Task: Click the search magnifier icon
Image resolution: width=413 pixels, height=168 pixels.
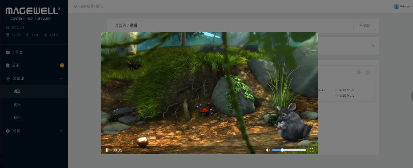Action: (76, 6)
